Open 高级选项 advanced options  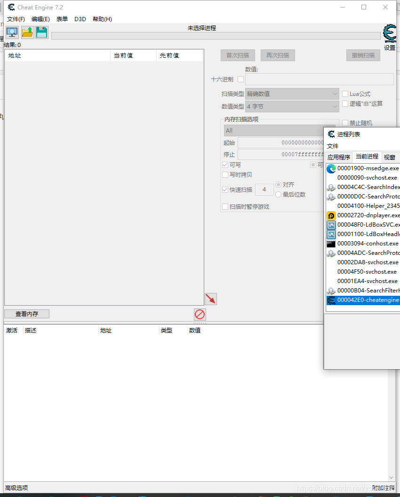pos(16,488)
